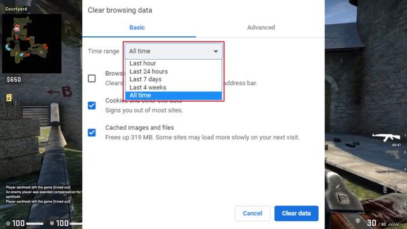Choose Last 24 hours option
The image size is (407, 229).
point(174,71)
